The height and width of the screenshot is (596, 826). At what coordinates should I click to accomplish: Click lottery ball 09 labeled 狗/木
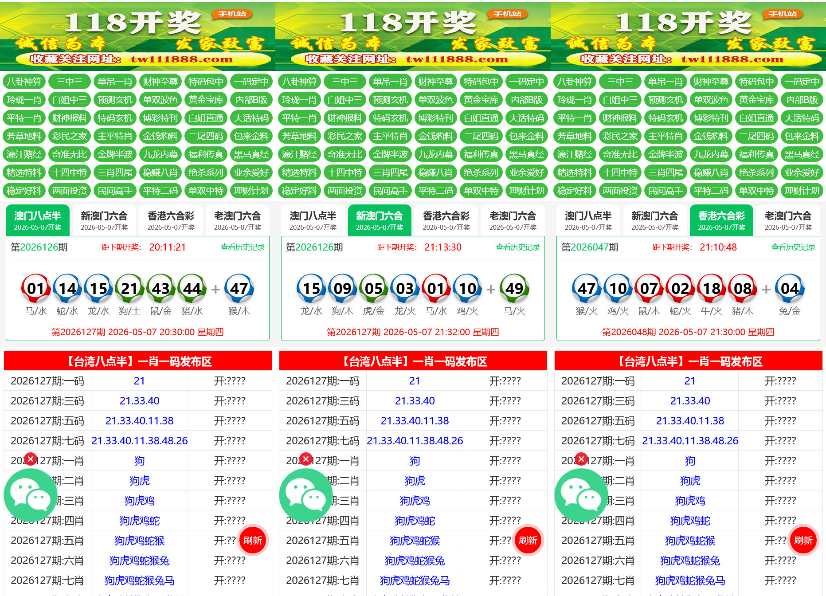343,288
